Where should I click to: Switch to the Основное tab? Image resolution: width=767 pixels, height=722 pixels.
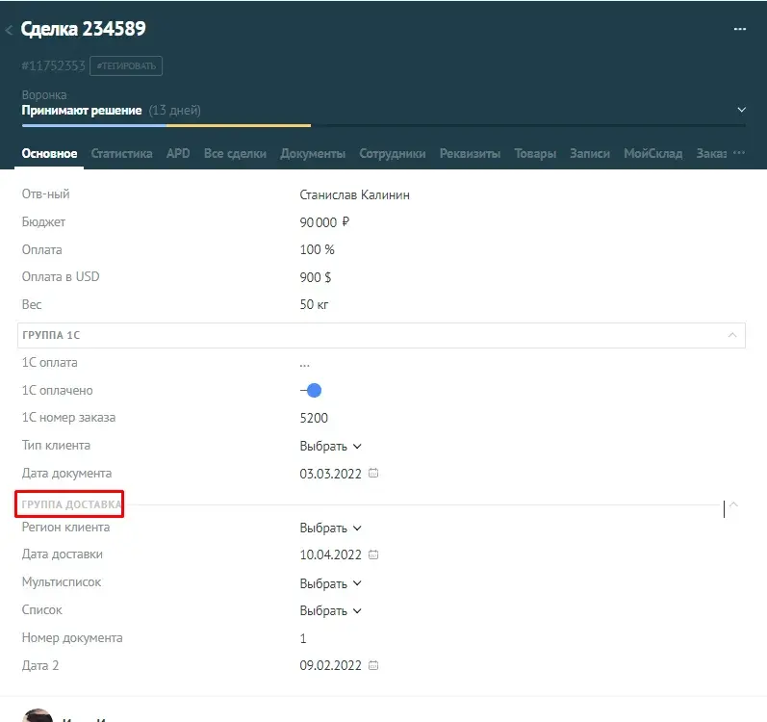(x=49, y=154)
